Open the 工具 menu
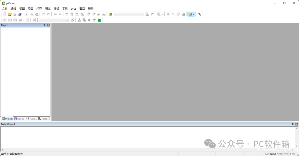299x156 pixels. pos(65,9)
